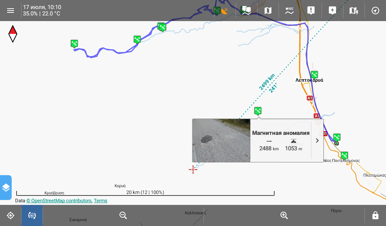The height and width of the screenshot is (226, 386).
Task: Open quick map switch icon
Action: tap(354, 11)
